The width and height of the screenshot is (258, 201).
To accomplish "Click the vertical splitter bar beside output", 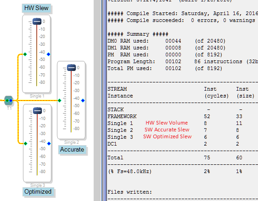I will click(x=104, y=100).
